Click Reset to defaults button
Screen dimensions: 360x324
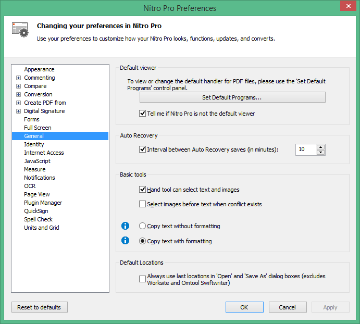40,307
